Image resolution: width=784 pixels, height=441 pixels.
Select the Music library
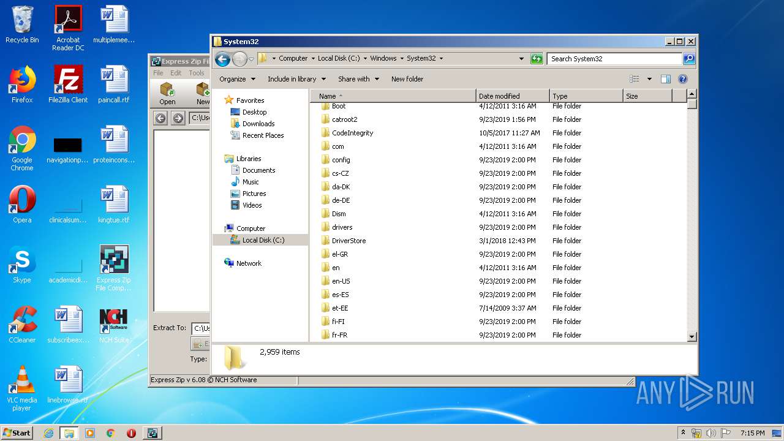pyautogui.click(x=251, y=182)
